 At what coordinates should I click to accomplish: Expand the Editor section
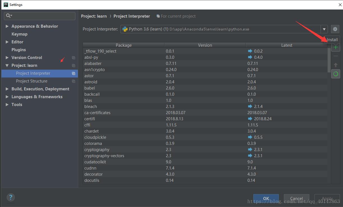(x=7, y=42)
